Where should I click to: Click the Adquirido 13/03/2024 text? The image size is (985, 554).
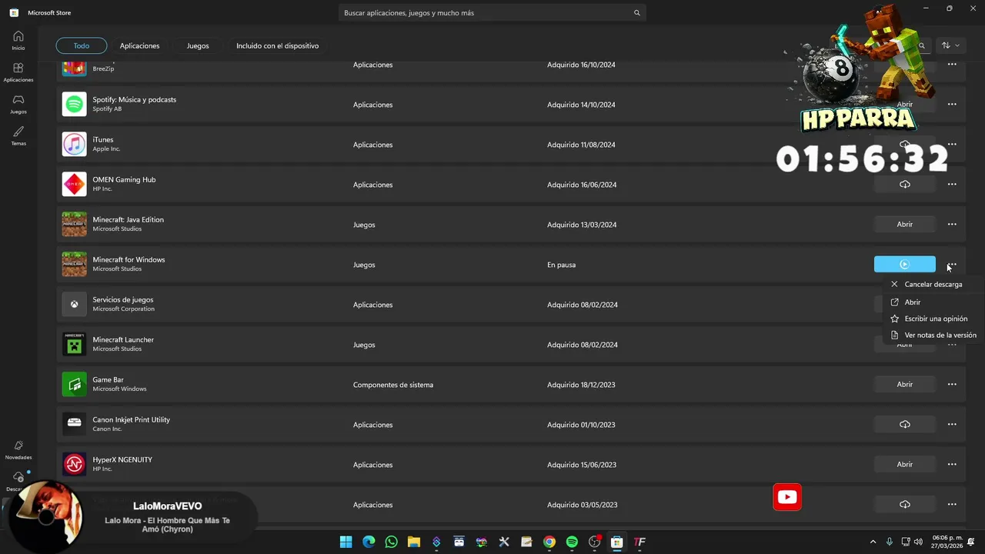pos(582,225)
